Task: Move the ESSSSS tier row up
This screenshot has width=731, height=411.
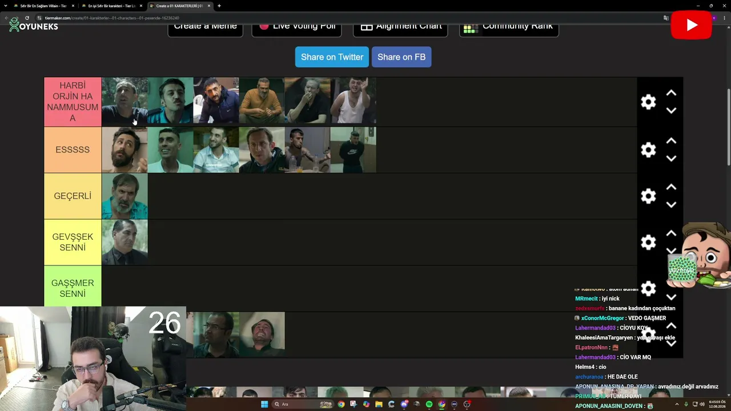Action: (671, 140)
